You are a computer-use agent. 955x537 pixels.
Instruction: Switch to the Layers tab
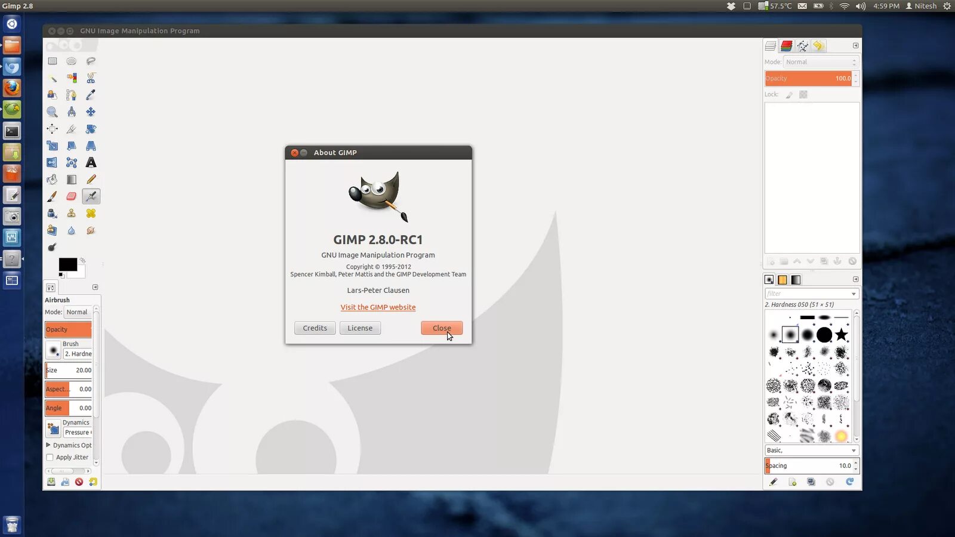point(771,46)
